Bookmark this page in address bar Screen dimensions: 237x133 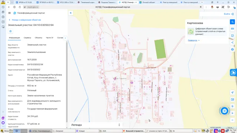(201, 7)
